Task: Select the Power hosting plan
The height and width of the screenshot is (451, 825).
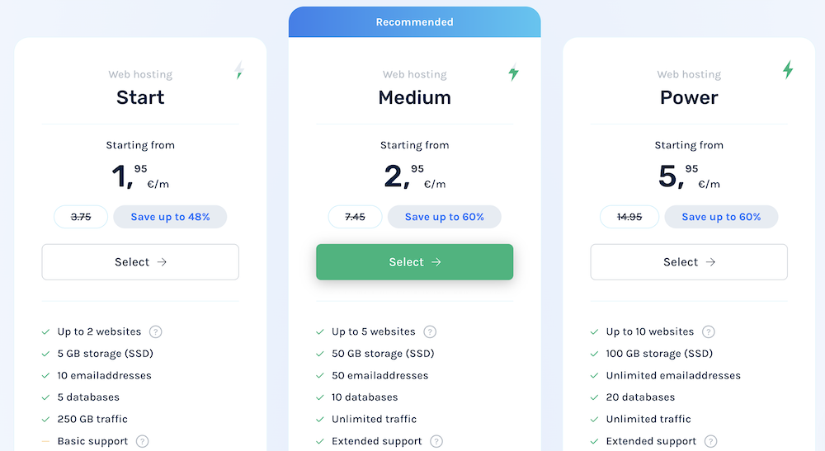Action: click(689, 262)
